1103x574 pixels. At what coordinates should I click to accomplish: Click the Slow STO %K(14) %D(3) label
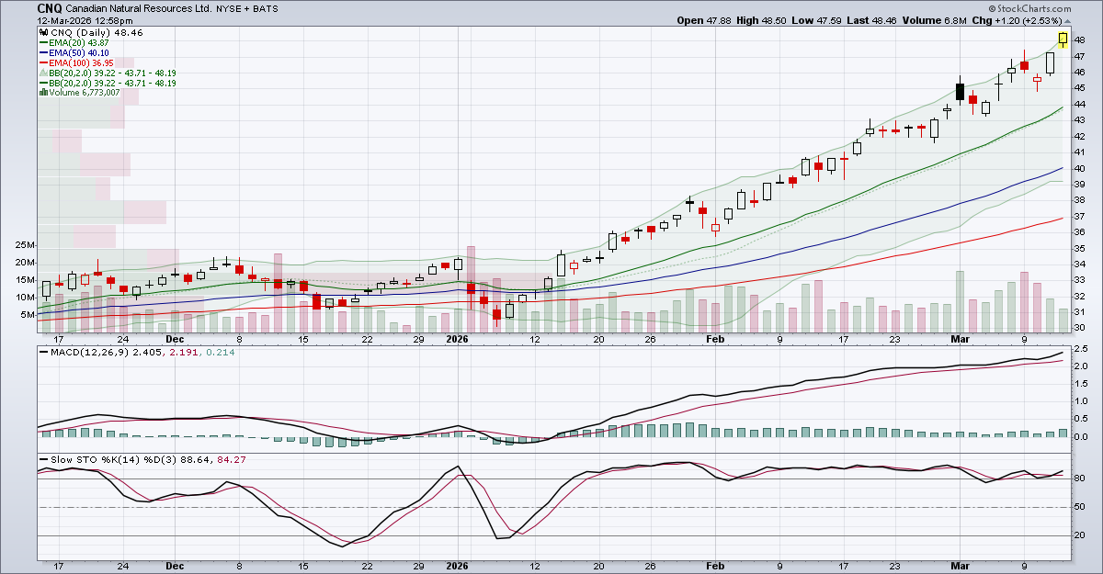click(x=116, y=459)
